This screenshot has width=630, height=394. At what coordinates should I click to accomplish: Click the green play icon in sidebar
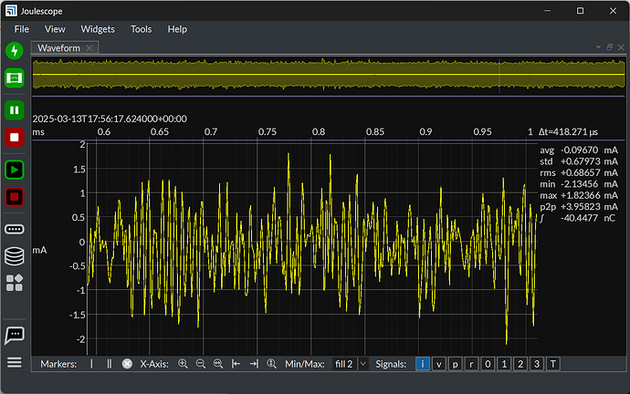point(15,170)
